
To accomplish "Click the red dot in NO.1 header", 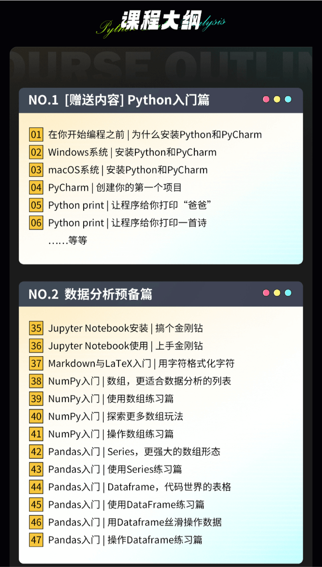I will 266,100.
